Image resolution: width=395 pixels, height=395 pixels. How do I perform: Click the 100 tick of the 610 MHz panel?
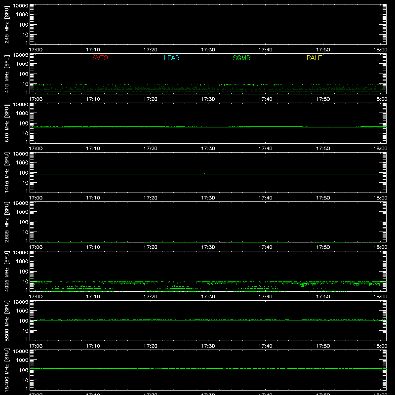pyautogui.click(x=24, y=123)
